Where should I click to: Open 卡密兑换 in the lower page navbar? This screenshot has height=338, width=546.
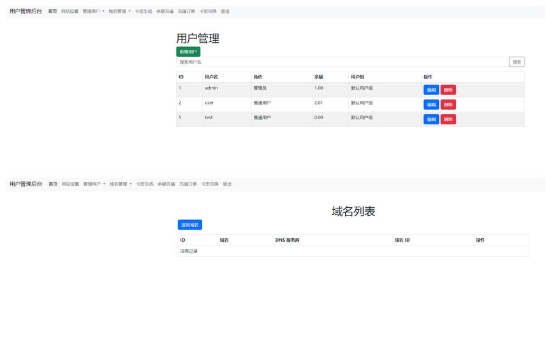(x=210, y=184)
